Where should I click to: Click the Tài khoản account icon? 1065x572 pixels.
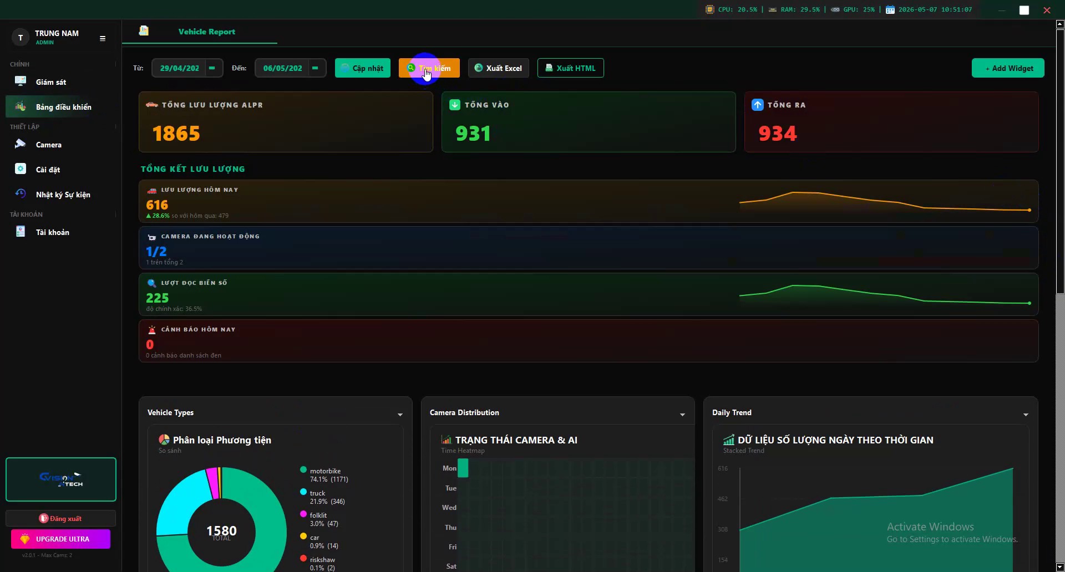(x=21, y=232)
